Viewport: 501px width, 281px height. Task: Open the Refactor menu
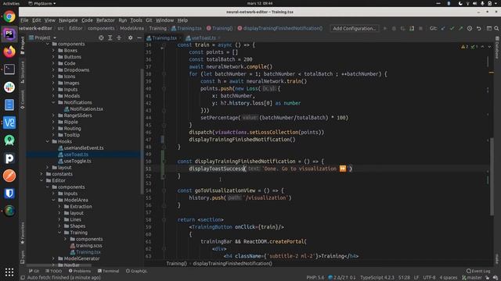106,20
